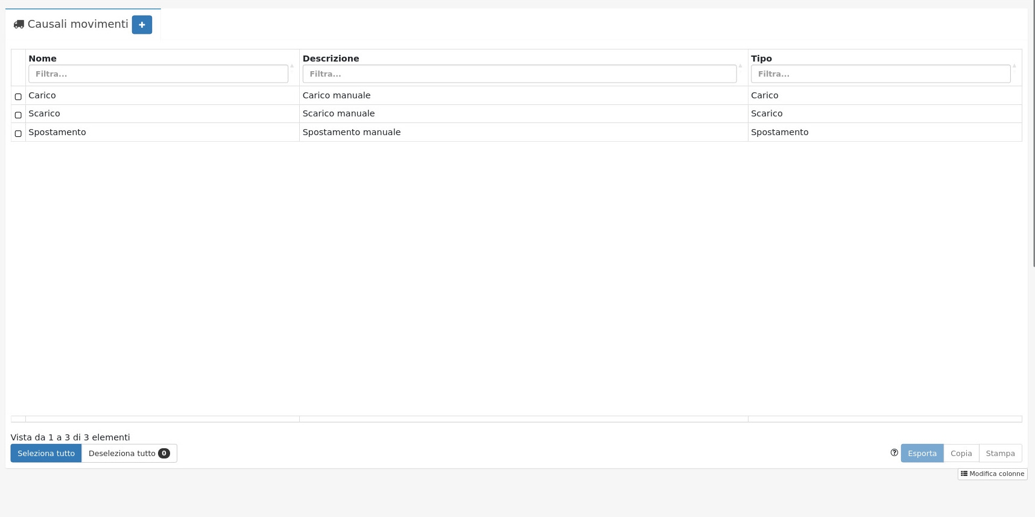This screenshot has height=517, width=1035.
Task: Enable the Spostamento row checkbox
Action: pyautogui.click(x=18, y=133)
